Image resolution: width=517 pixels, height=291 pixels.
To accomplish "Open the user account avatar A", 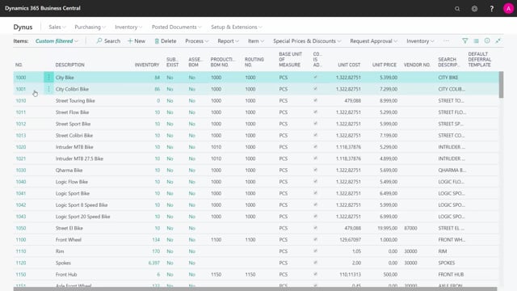I will pyautogui.click(x=508, y=9).
